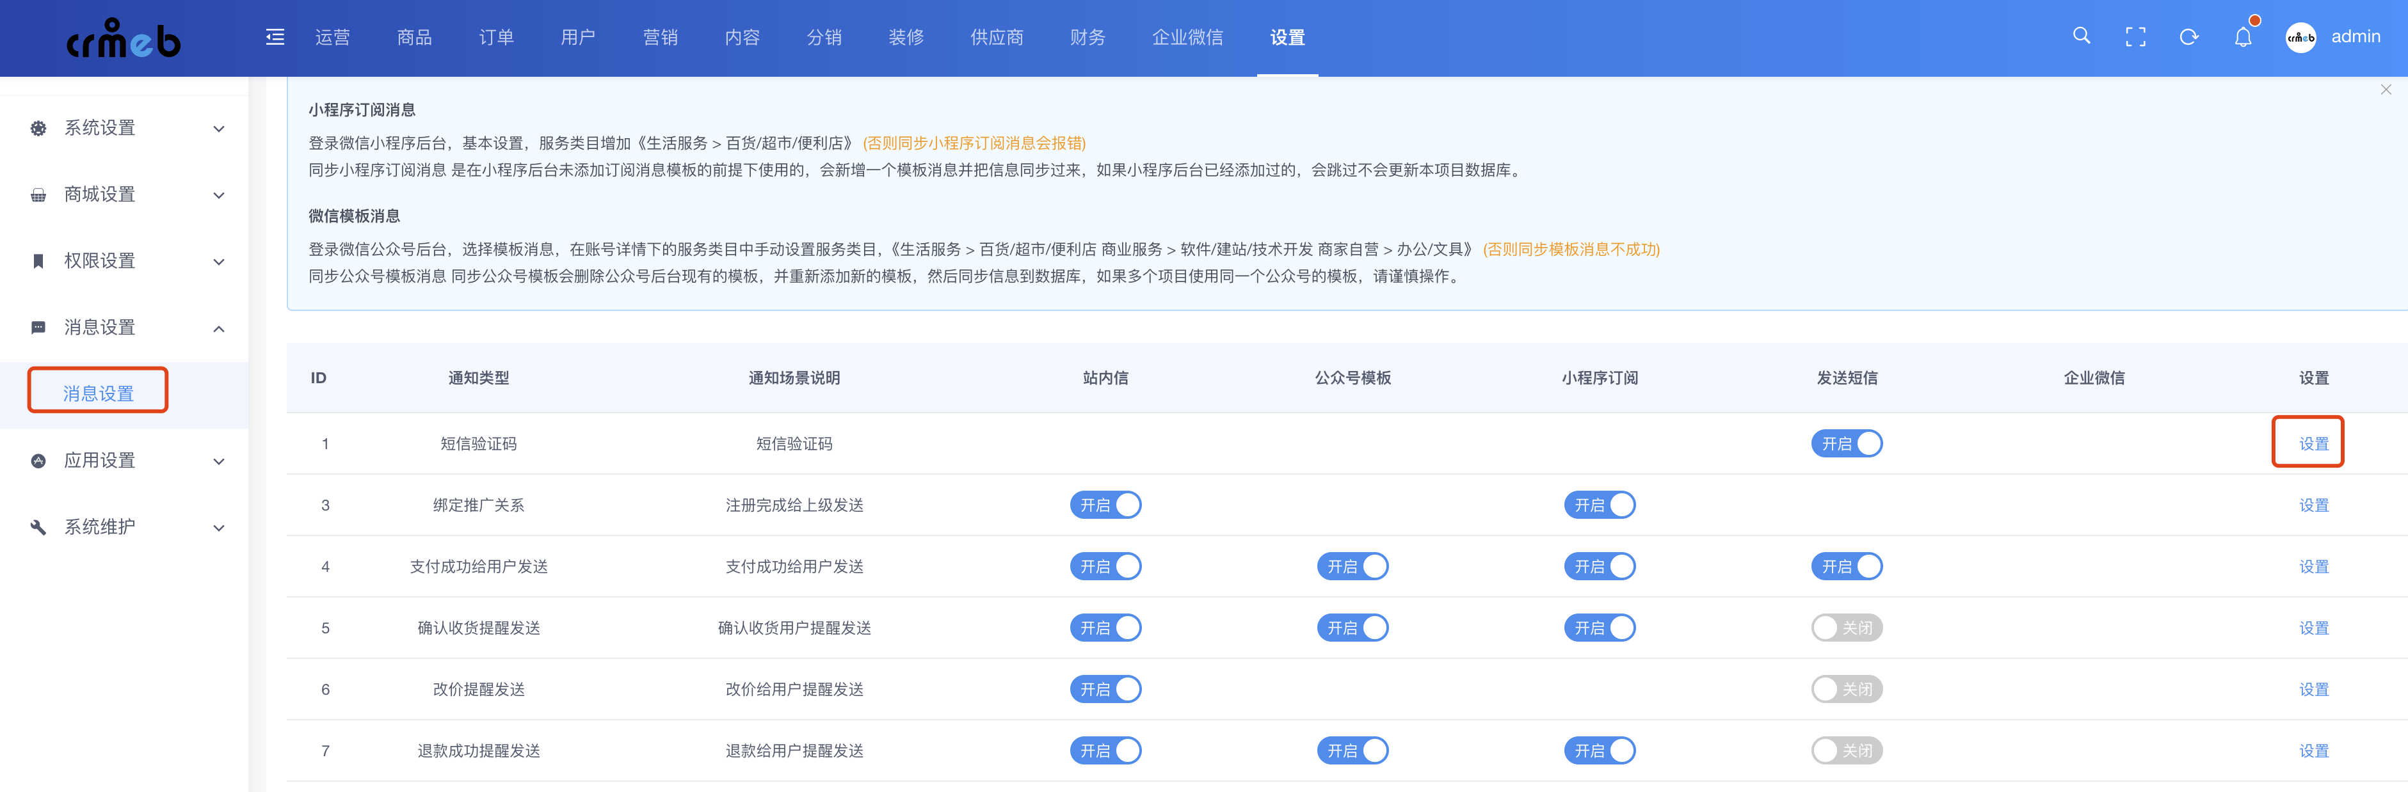Click the admin avatar icon
2408x792 pixels.
(2300, 37)
